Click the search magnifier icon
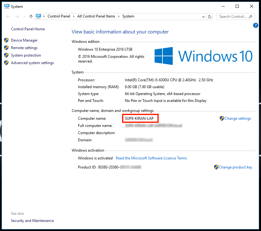Screen dimensions: 261x231 point(251,16)
